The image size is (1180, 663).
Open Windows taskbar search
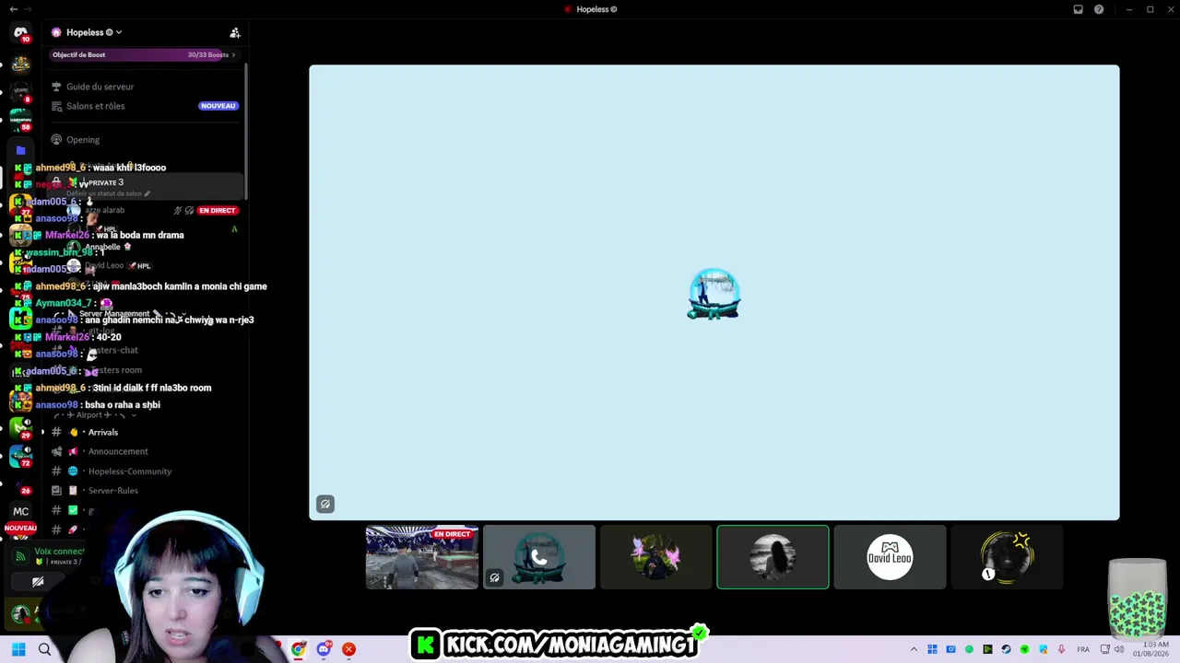click(x=44, y=649)
